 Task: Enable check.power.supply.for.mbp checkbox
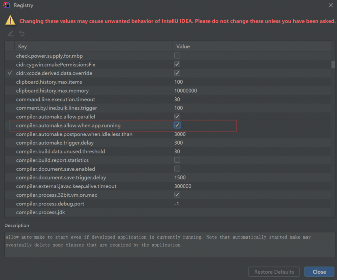(177, 56)
